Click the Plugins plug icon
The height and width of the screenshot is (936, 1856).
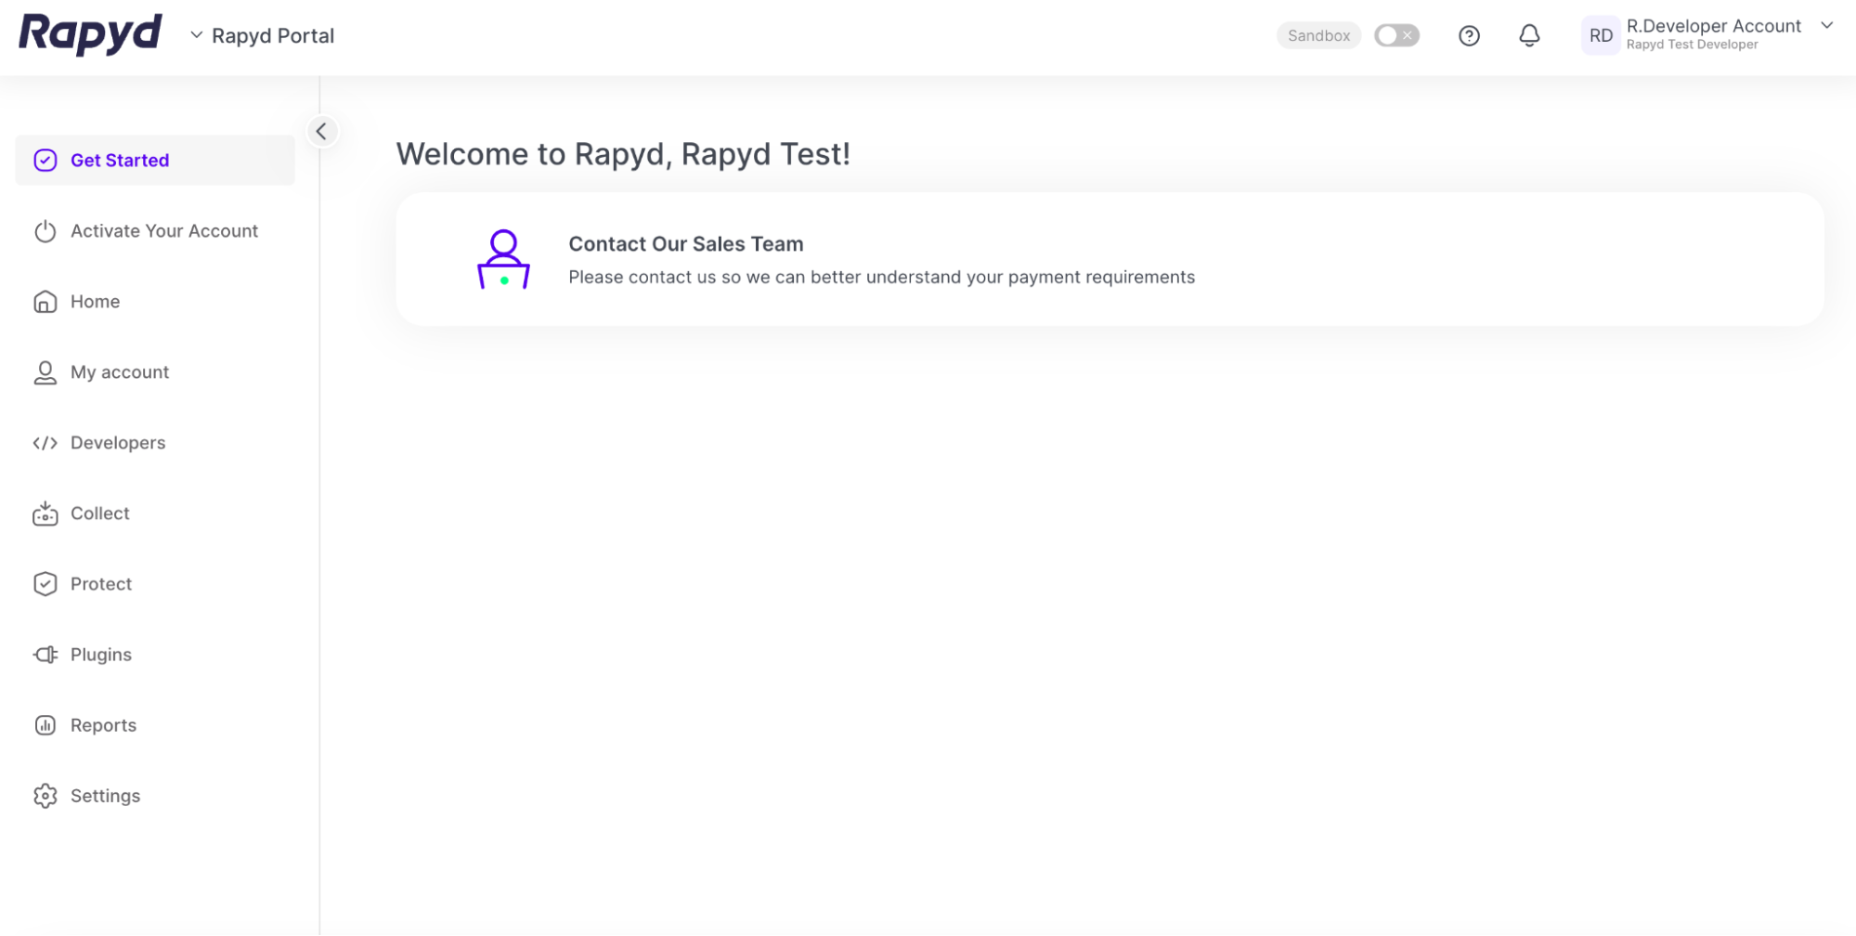coord(45,655)
